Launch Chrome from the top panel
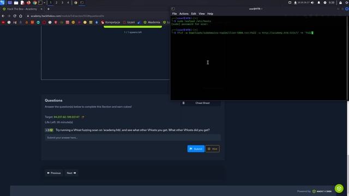This screenshot has width=349, height=196. [x=34, y=3]
